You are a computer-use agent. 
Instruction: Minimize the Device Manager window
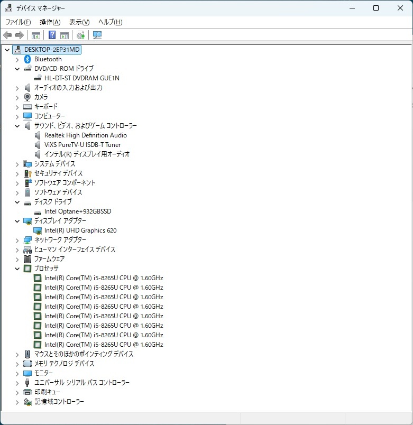click(352, 8)
